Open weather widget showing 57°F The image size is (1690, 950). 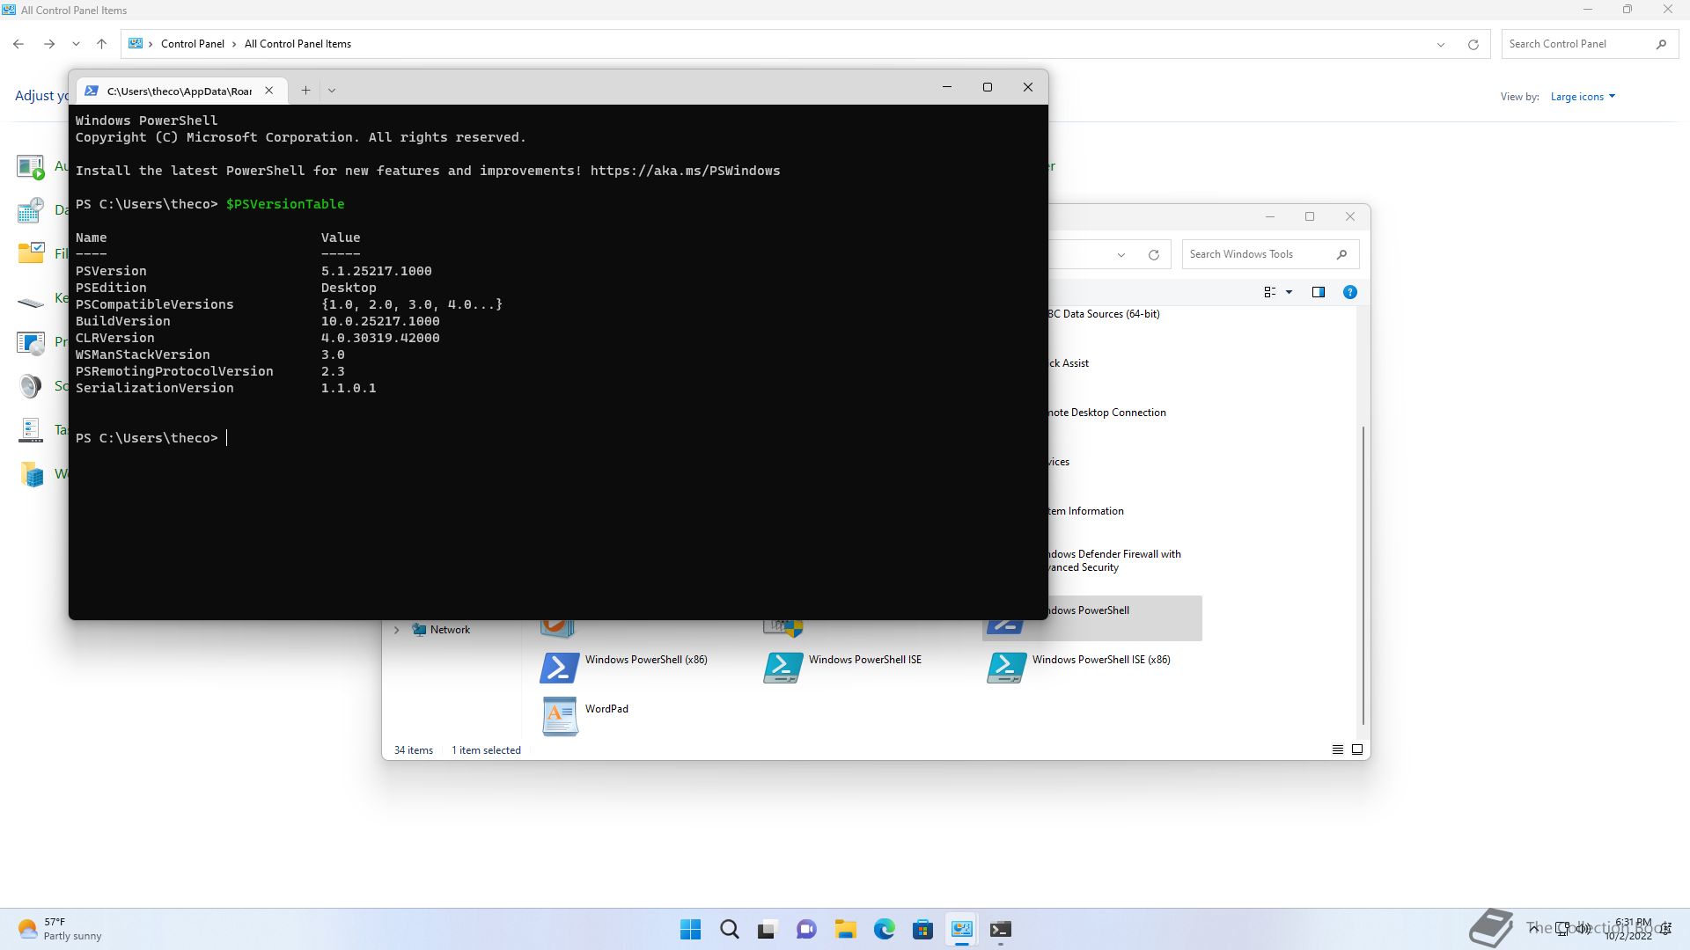tap(60, 930)
